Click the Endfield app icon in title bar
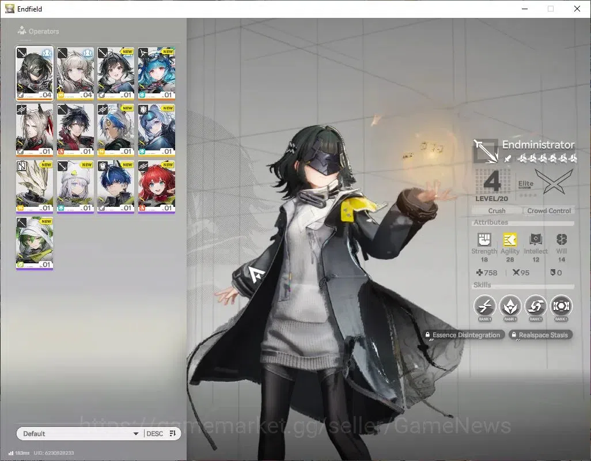The image size is (591, 461). 9,9
